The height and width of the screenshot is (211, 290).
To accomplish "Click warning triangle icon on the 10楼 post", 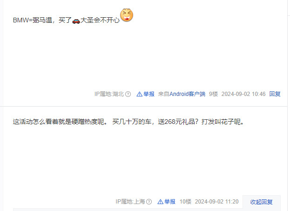I will (160, 202).
